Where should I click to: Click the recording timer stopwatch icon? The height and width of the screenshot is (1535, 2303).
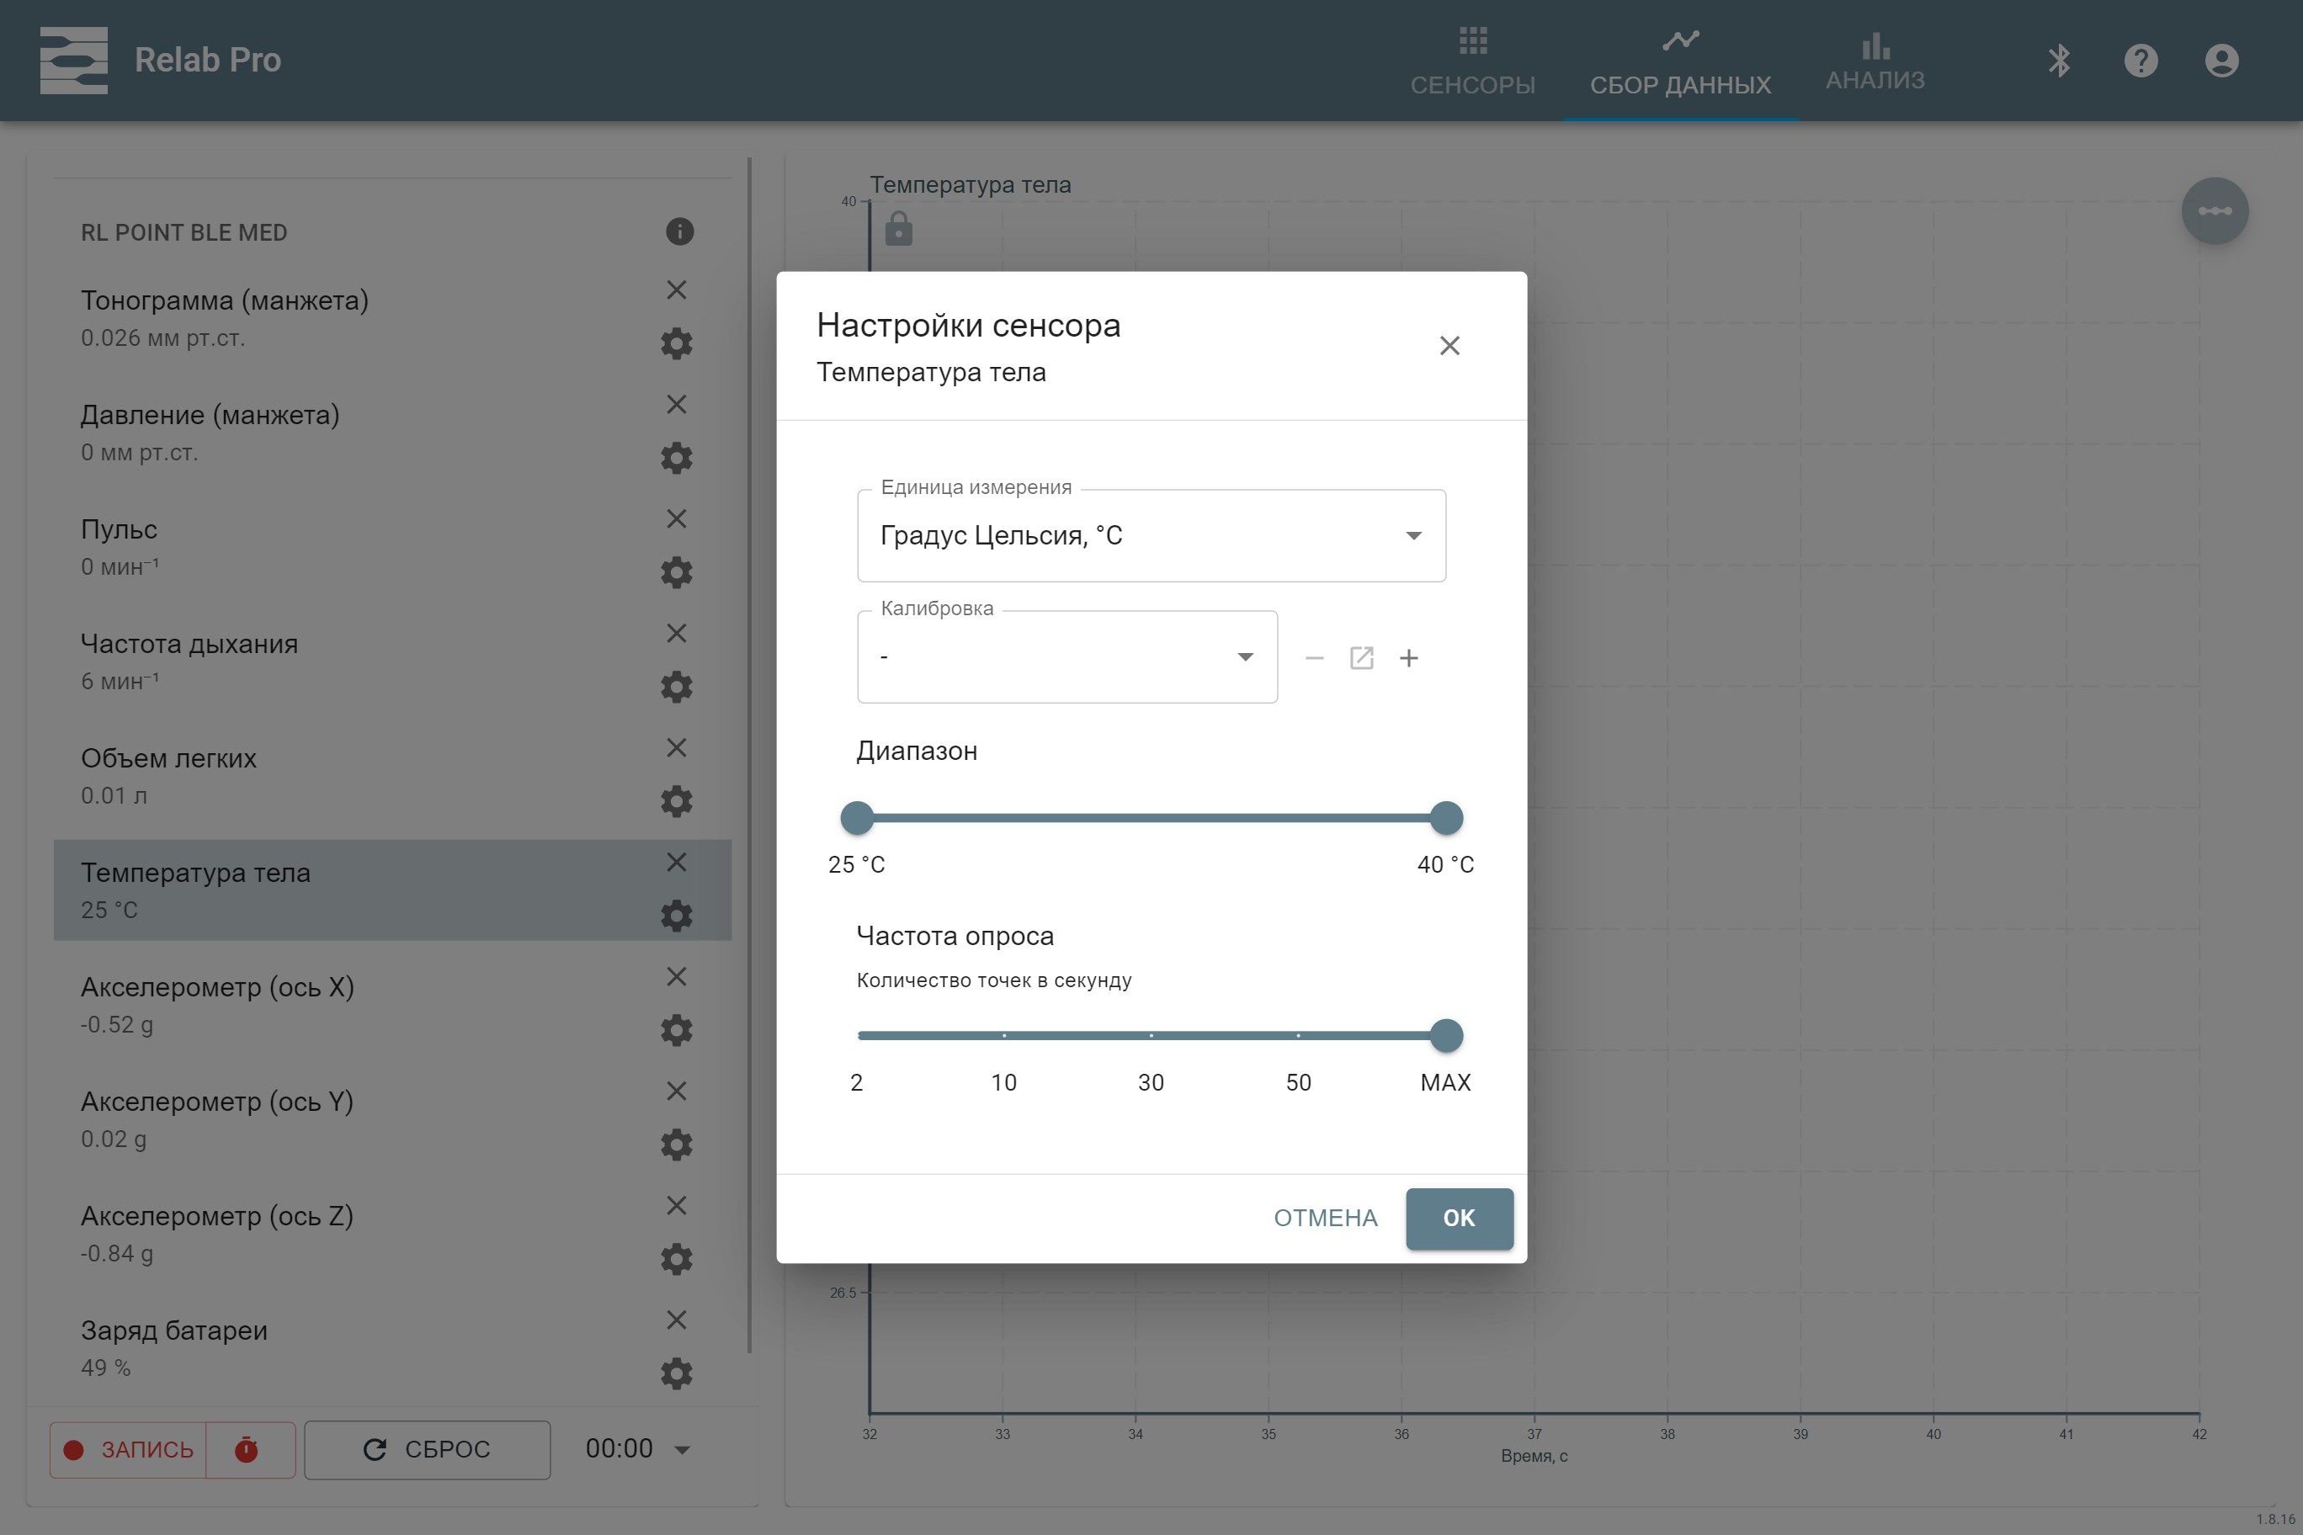[x=247, y=1449]
